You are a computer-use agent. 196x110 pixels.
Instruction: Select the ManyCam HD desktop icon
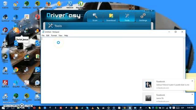[27, 31]
